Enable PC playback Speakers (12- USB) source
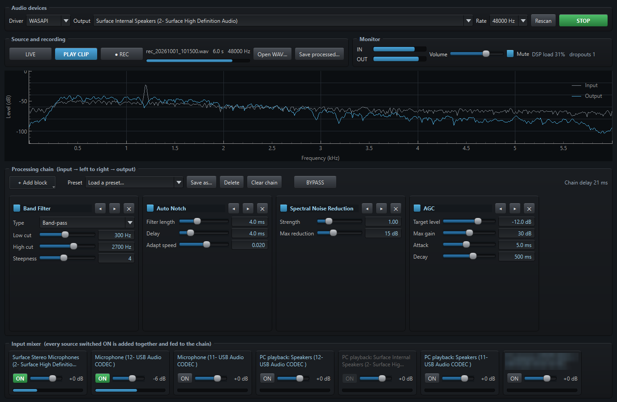This screenshot has width=617, height=402. point(267,378)
